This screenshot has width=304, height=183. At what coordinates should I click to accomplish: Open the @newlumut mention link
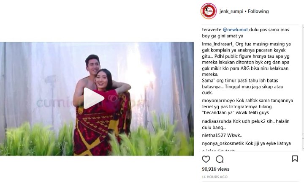coord(235,30)
